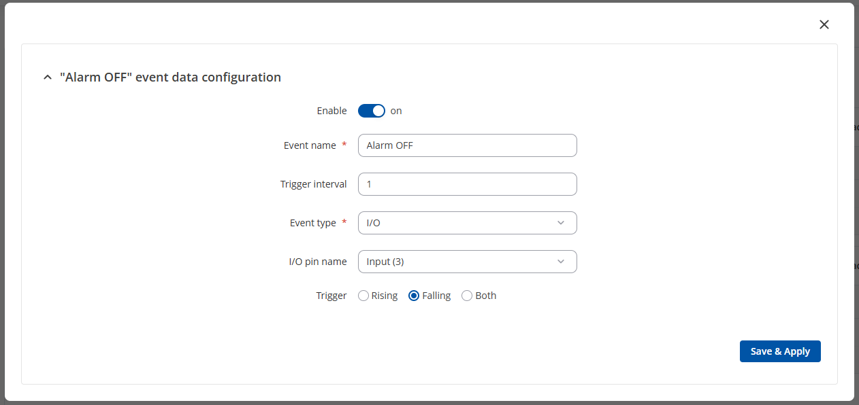Viewport: 859px width, 405px height.
Task: Click the Event type dropdown arrow
Action: [561, 223]
